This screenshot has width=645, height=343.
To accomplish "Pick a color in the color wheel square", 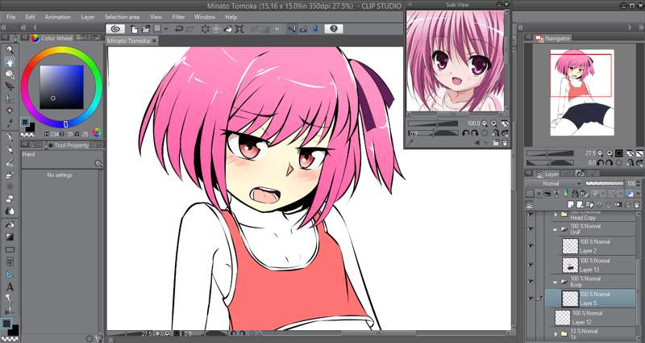I will (62, 86).
